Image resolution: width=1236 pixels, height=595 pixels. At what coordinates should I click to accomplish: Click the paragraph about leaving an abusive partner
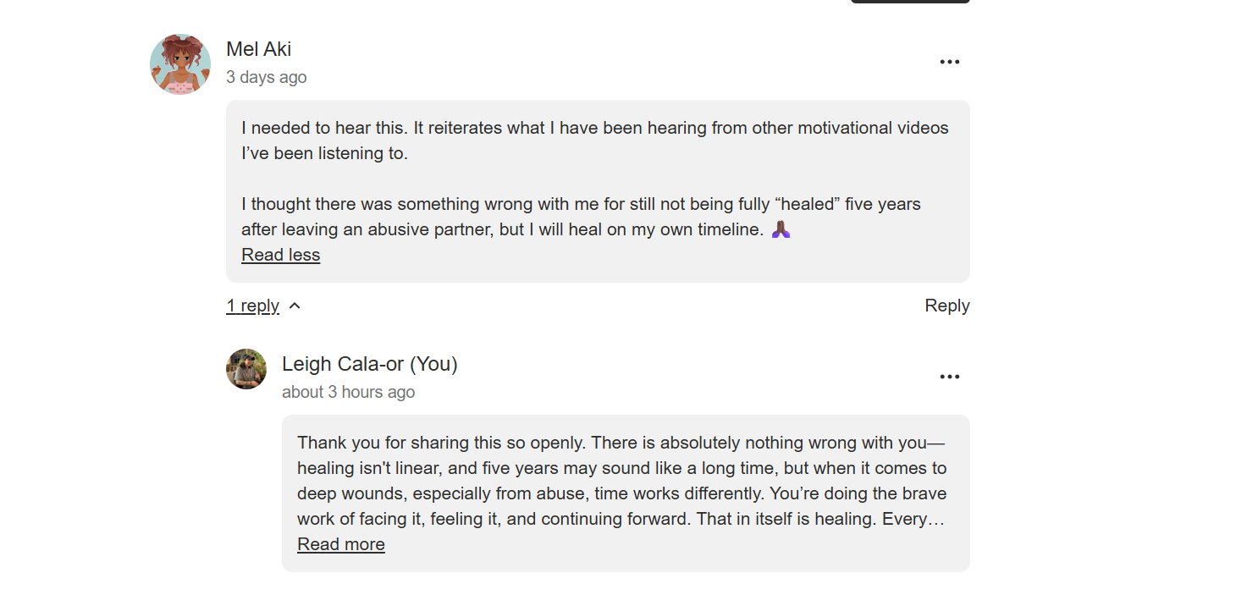tap(581, 217)
